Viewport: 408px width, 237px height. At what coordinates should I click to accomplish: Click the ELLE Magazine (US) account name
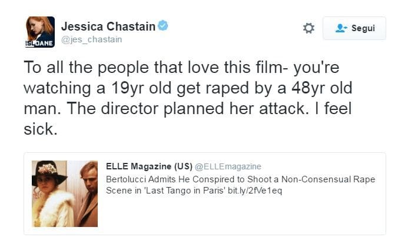coord(149,166)
